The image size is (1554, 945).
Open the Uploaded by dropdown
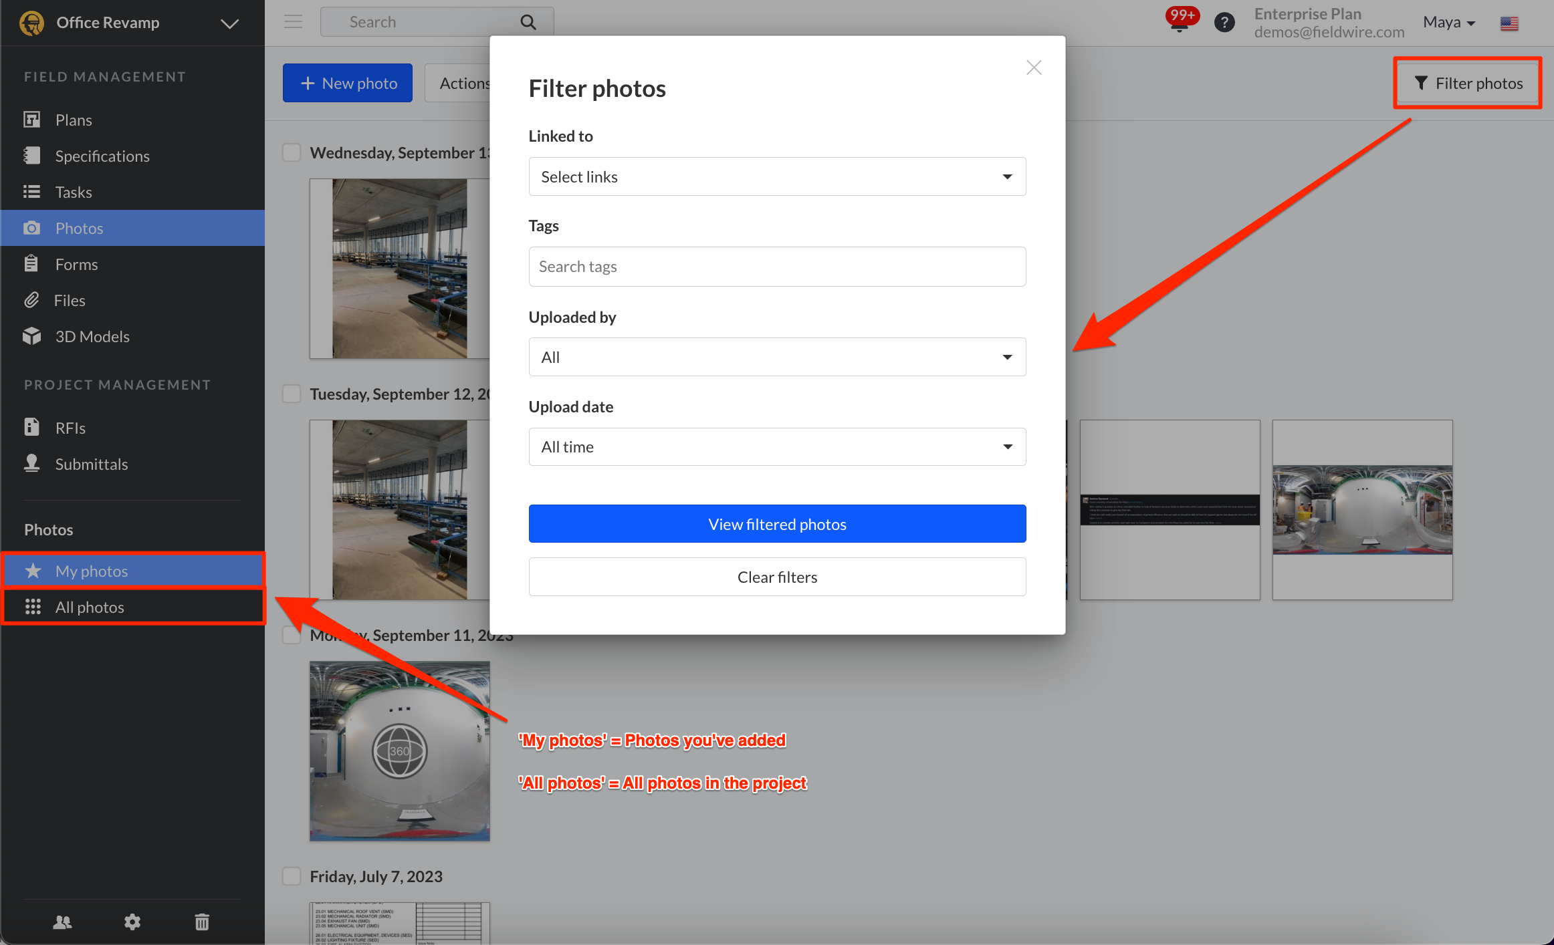click(x=777, y=357)
